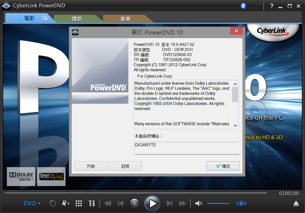Toggle the TrueTheater eye icon

(x=241, y=203)
